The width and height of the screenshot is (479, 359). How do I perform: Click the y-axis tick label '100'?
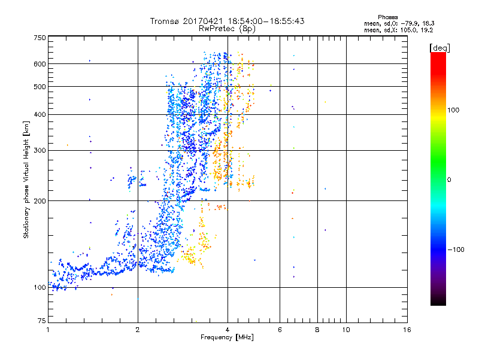40,287
